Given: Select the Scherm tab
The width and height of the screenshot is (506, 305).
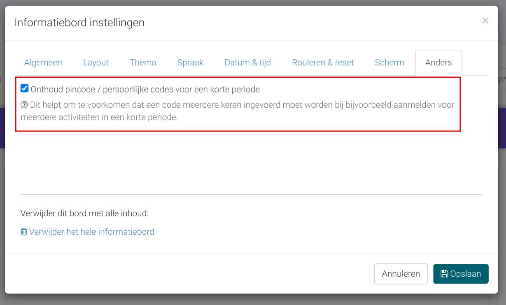Looking at the screenshot, I should tap(389, 62).
